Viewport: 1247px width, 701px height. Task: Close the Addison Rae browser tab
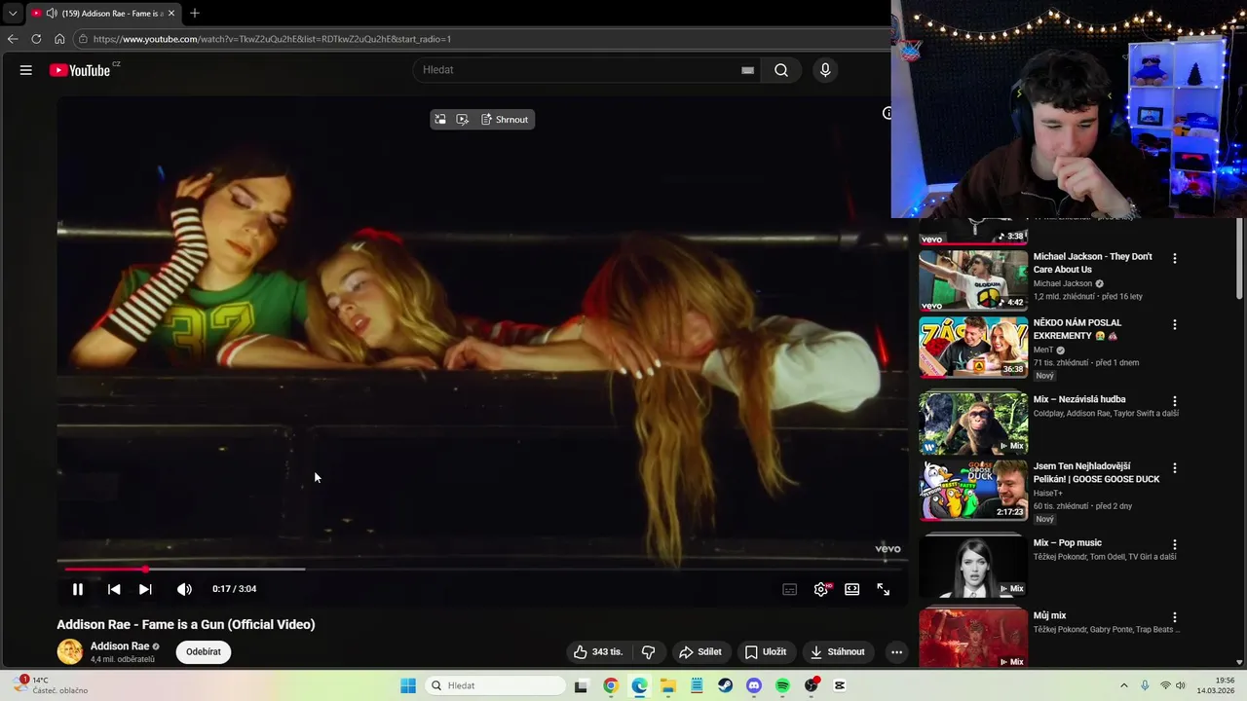coord(171,14)
